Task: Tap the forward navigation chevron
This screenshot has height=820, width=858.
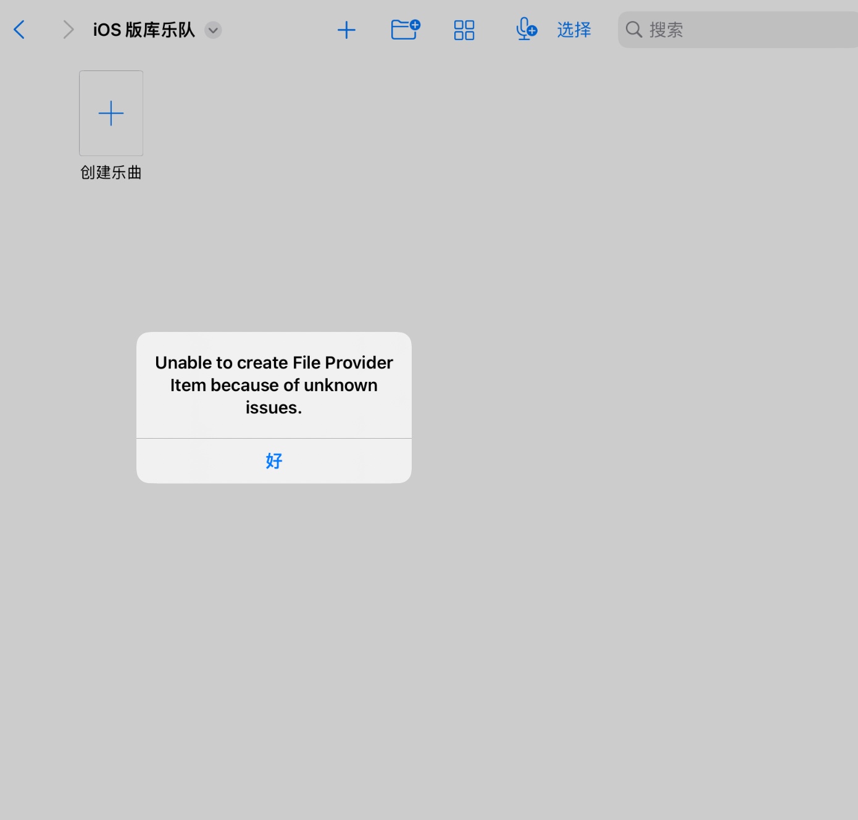Action: (68, 30)
